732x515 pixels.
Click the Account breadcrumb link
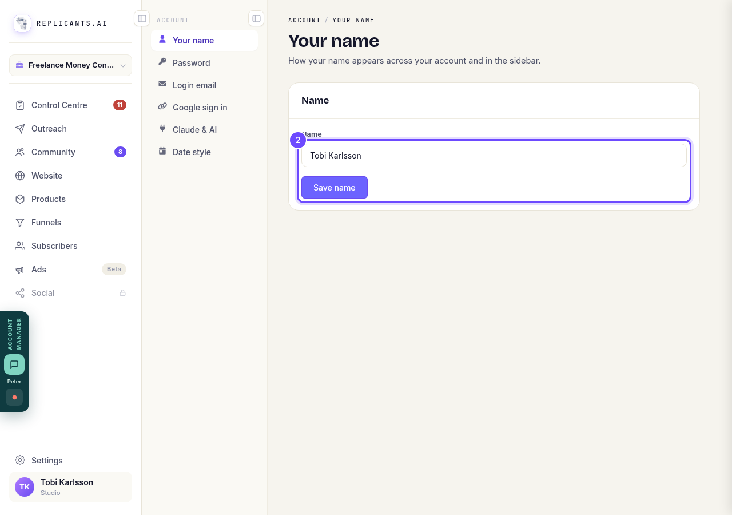click(304, 20)
